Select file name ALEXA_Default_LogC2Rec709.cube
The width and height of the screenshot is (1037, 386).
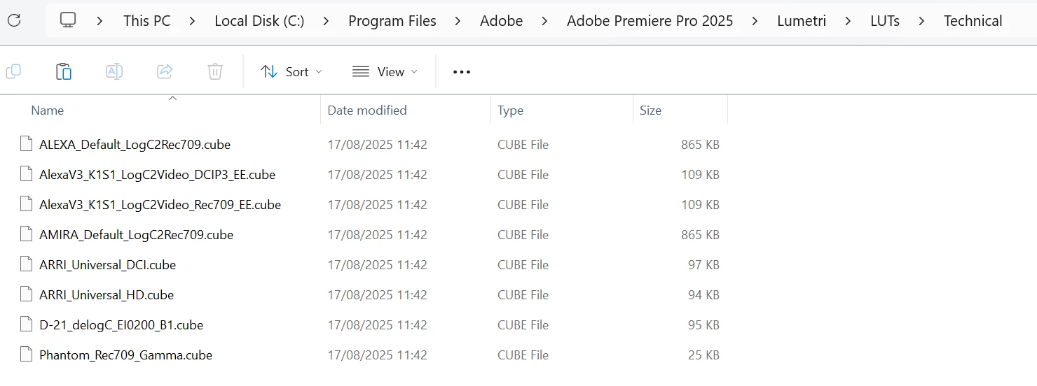tap(135, 145)
